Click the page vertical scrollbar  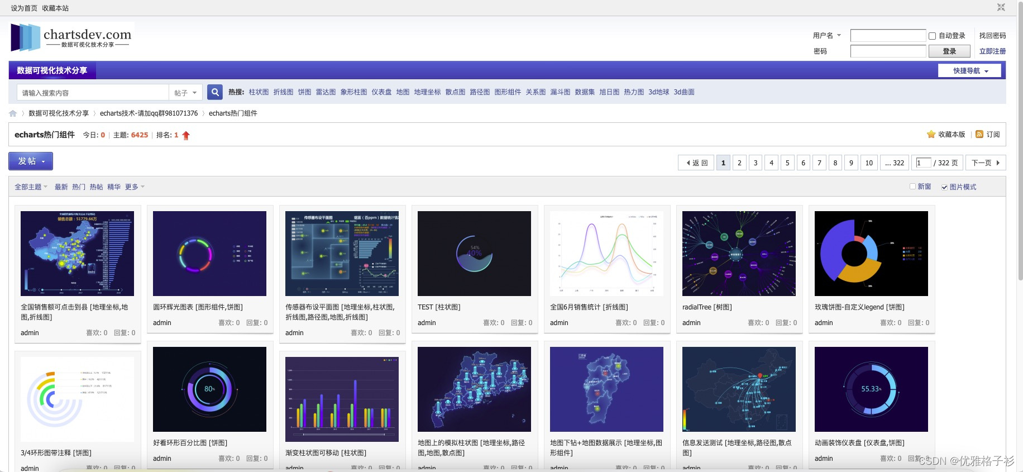(1020, 140)
